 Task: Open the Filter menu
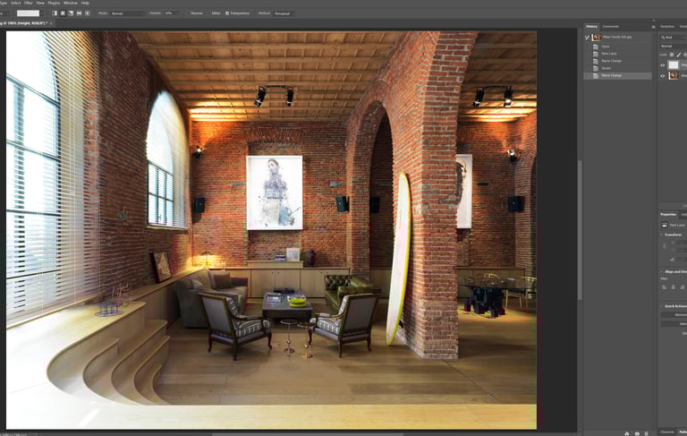(29, 3)
